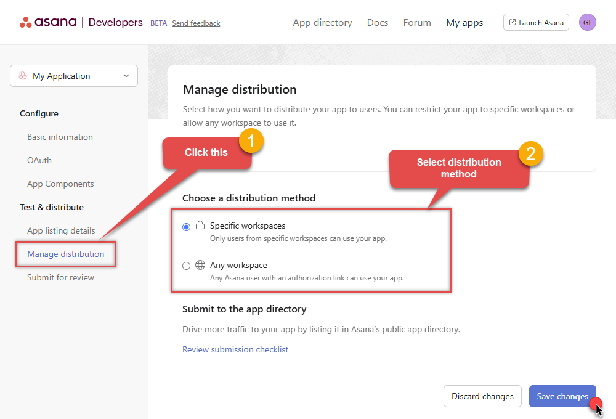Click the globe icon beside Any workspace
Image resolution: width=616 pixels, height=419 pixels.
(x=200, y=265)
